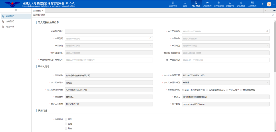The height and width of the screenshot is (132, 276).
Task: Click the 统一社会信用代码 field
Action: (x=225, y=75)
